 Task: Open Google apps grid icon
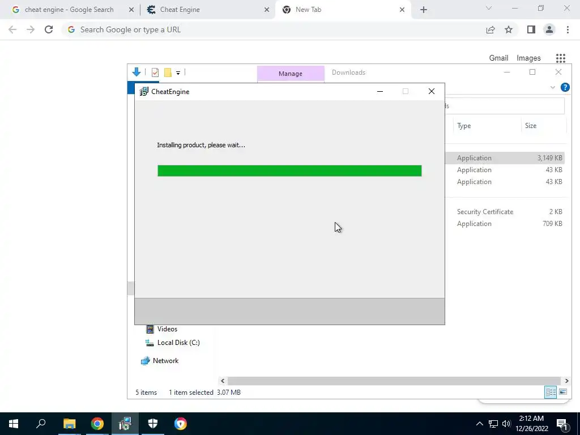point(561,58)
